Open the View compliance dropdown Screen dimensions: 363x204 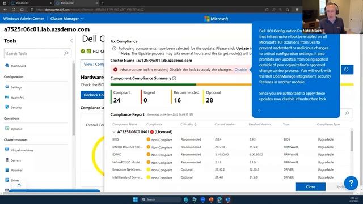(92, 64)
